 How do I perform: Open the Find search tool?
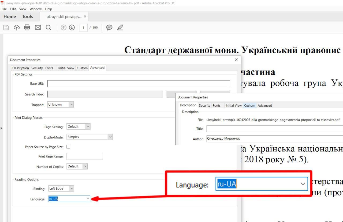(49, 27)
